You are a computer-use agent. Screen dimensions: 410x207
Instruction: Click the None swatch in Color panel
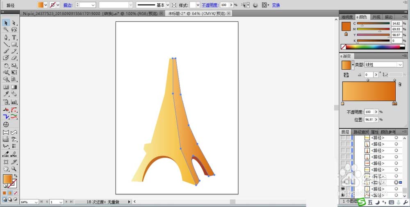pyautogui.click(x=344, y=47)
